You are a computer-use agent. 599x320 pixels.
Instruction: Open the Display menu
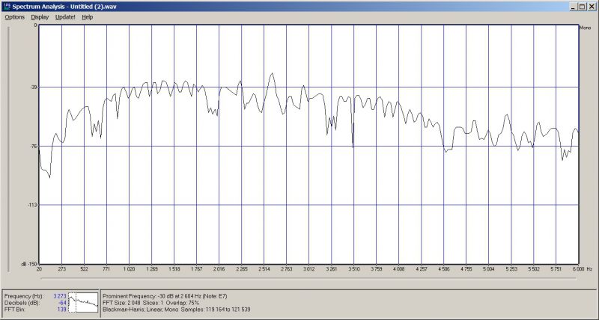point(40,16)
